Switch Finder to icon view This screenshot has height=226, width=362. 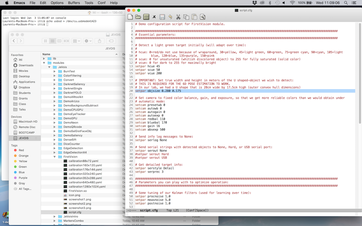click(45, 41)
